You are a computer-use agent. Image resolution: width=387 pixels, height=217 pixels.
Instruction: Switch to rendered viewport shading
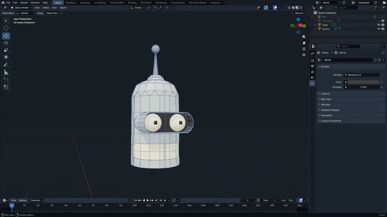click(x=301, y=8)
